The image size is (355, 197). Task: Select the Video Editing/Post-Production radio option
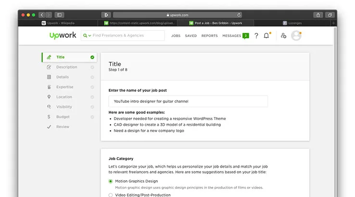[x=111, y=195]
